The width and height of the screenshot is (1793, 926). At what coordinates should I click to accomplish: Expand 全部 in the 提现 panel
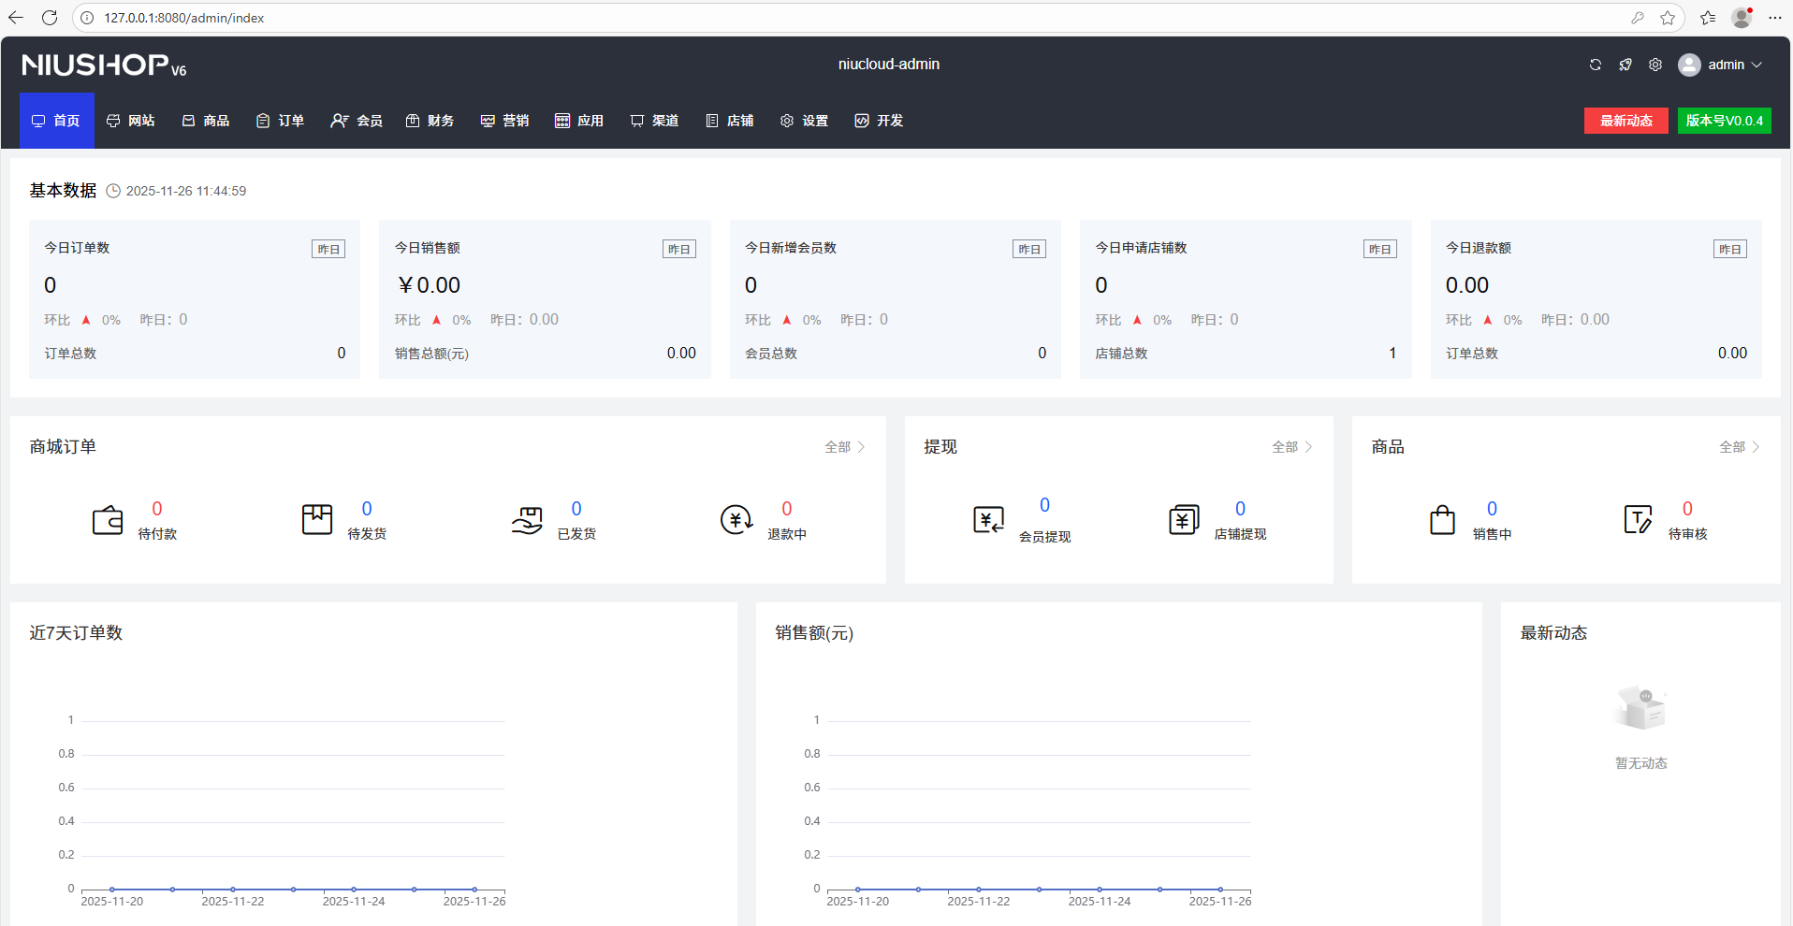pos(1291,447)
